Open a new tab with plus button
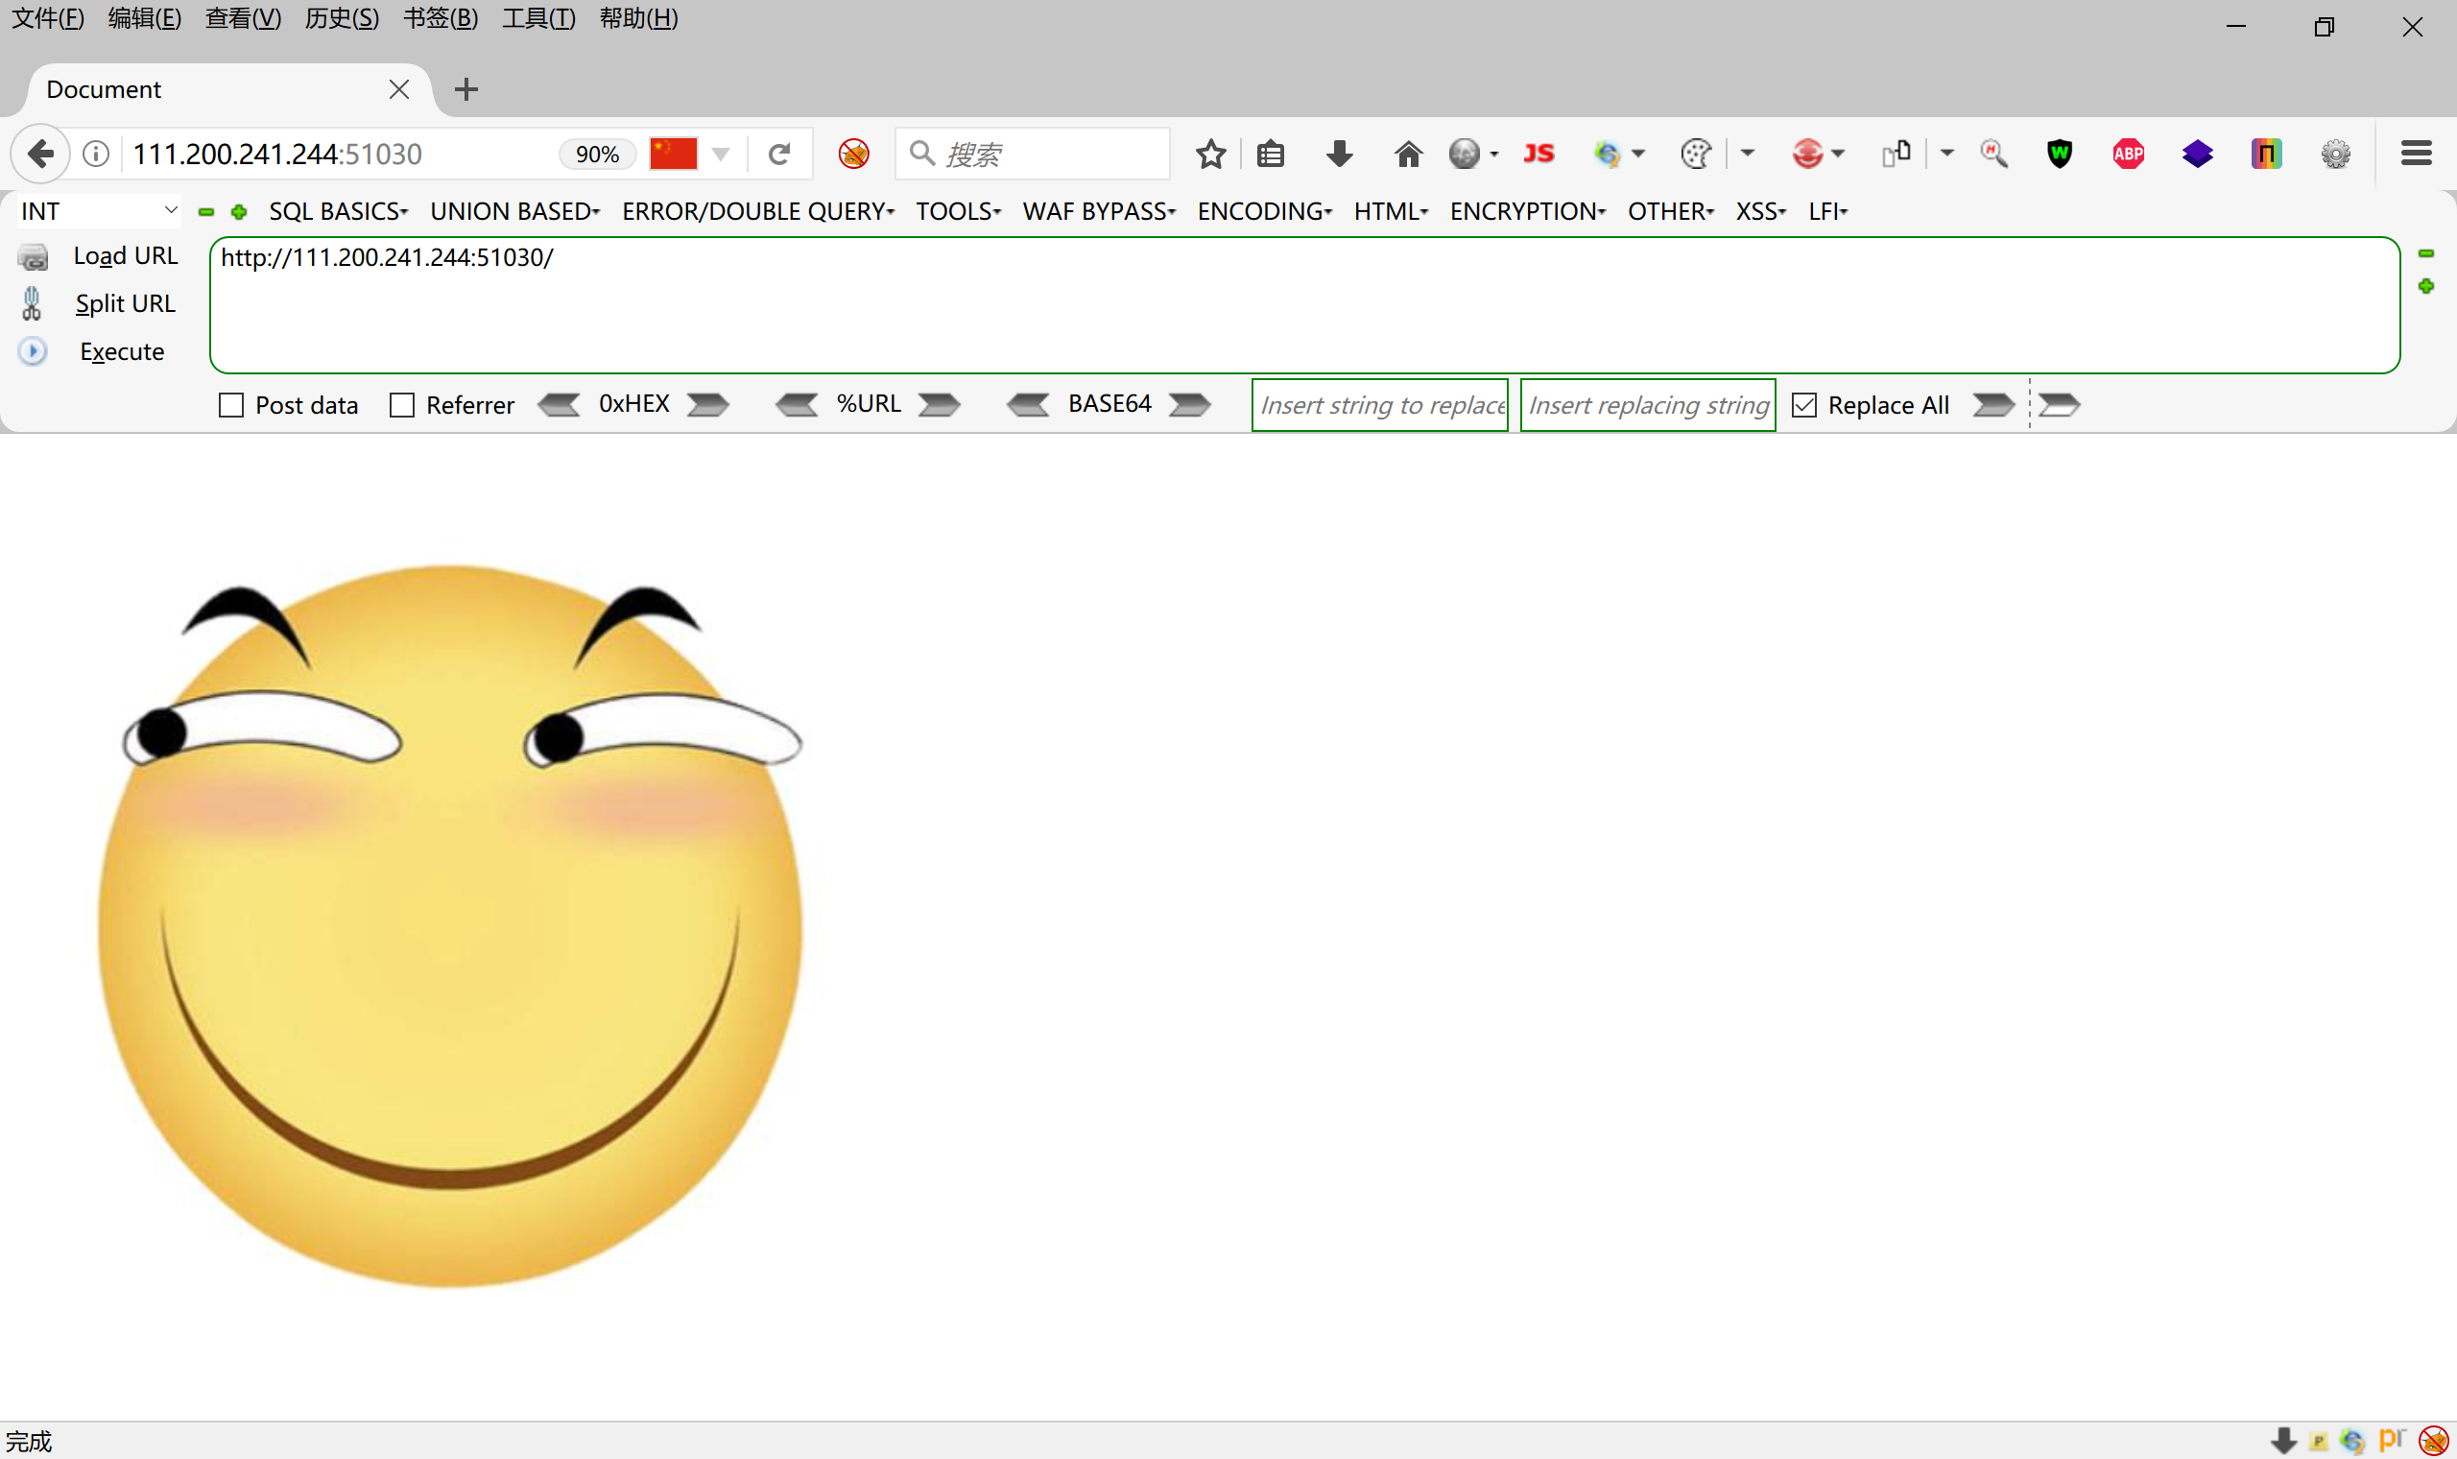The image size is (2457, 1459). tap(465, 89)
